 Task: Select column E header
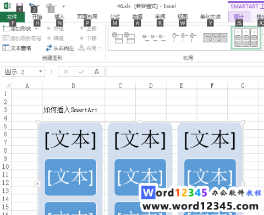tap(182, 85)
